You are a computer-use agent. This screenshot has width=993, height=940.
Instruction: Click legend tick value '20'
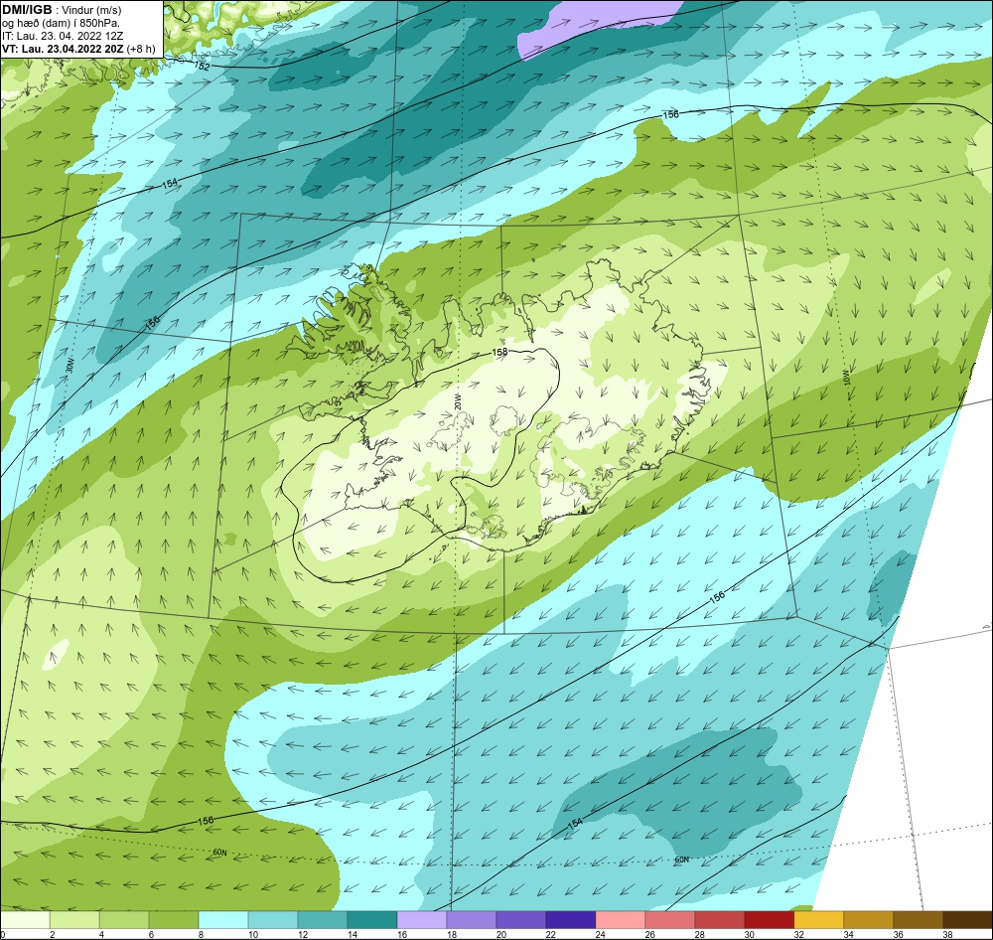click(501, 934)
